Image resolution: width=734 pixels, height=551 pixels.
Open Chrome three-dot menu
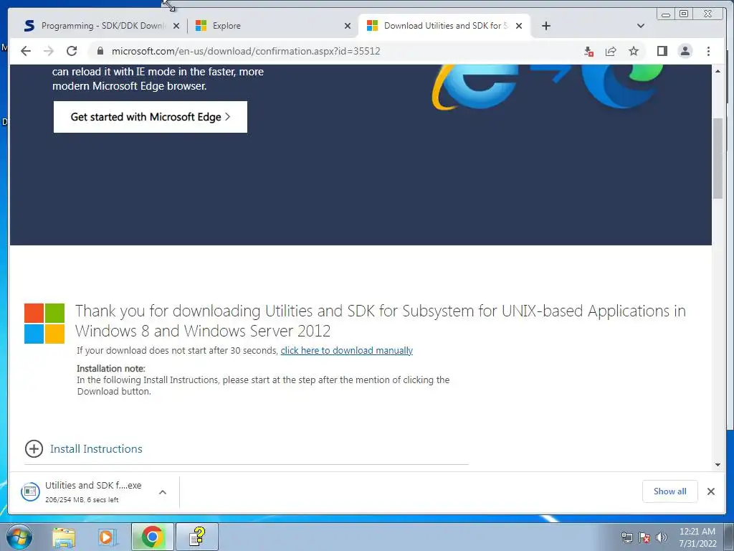tap(708, 51)
